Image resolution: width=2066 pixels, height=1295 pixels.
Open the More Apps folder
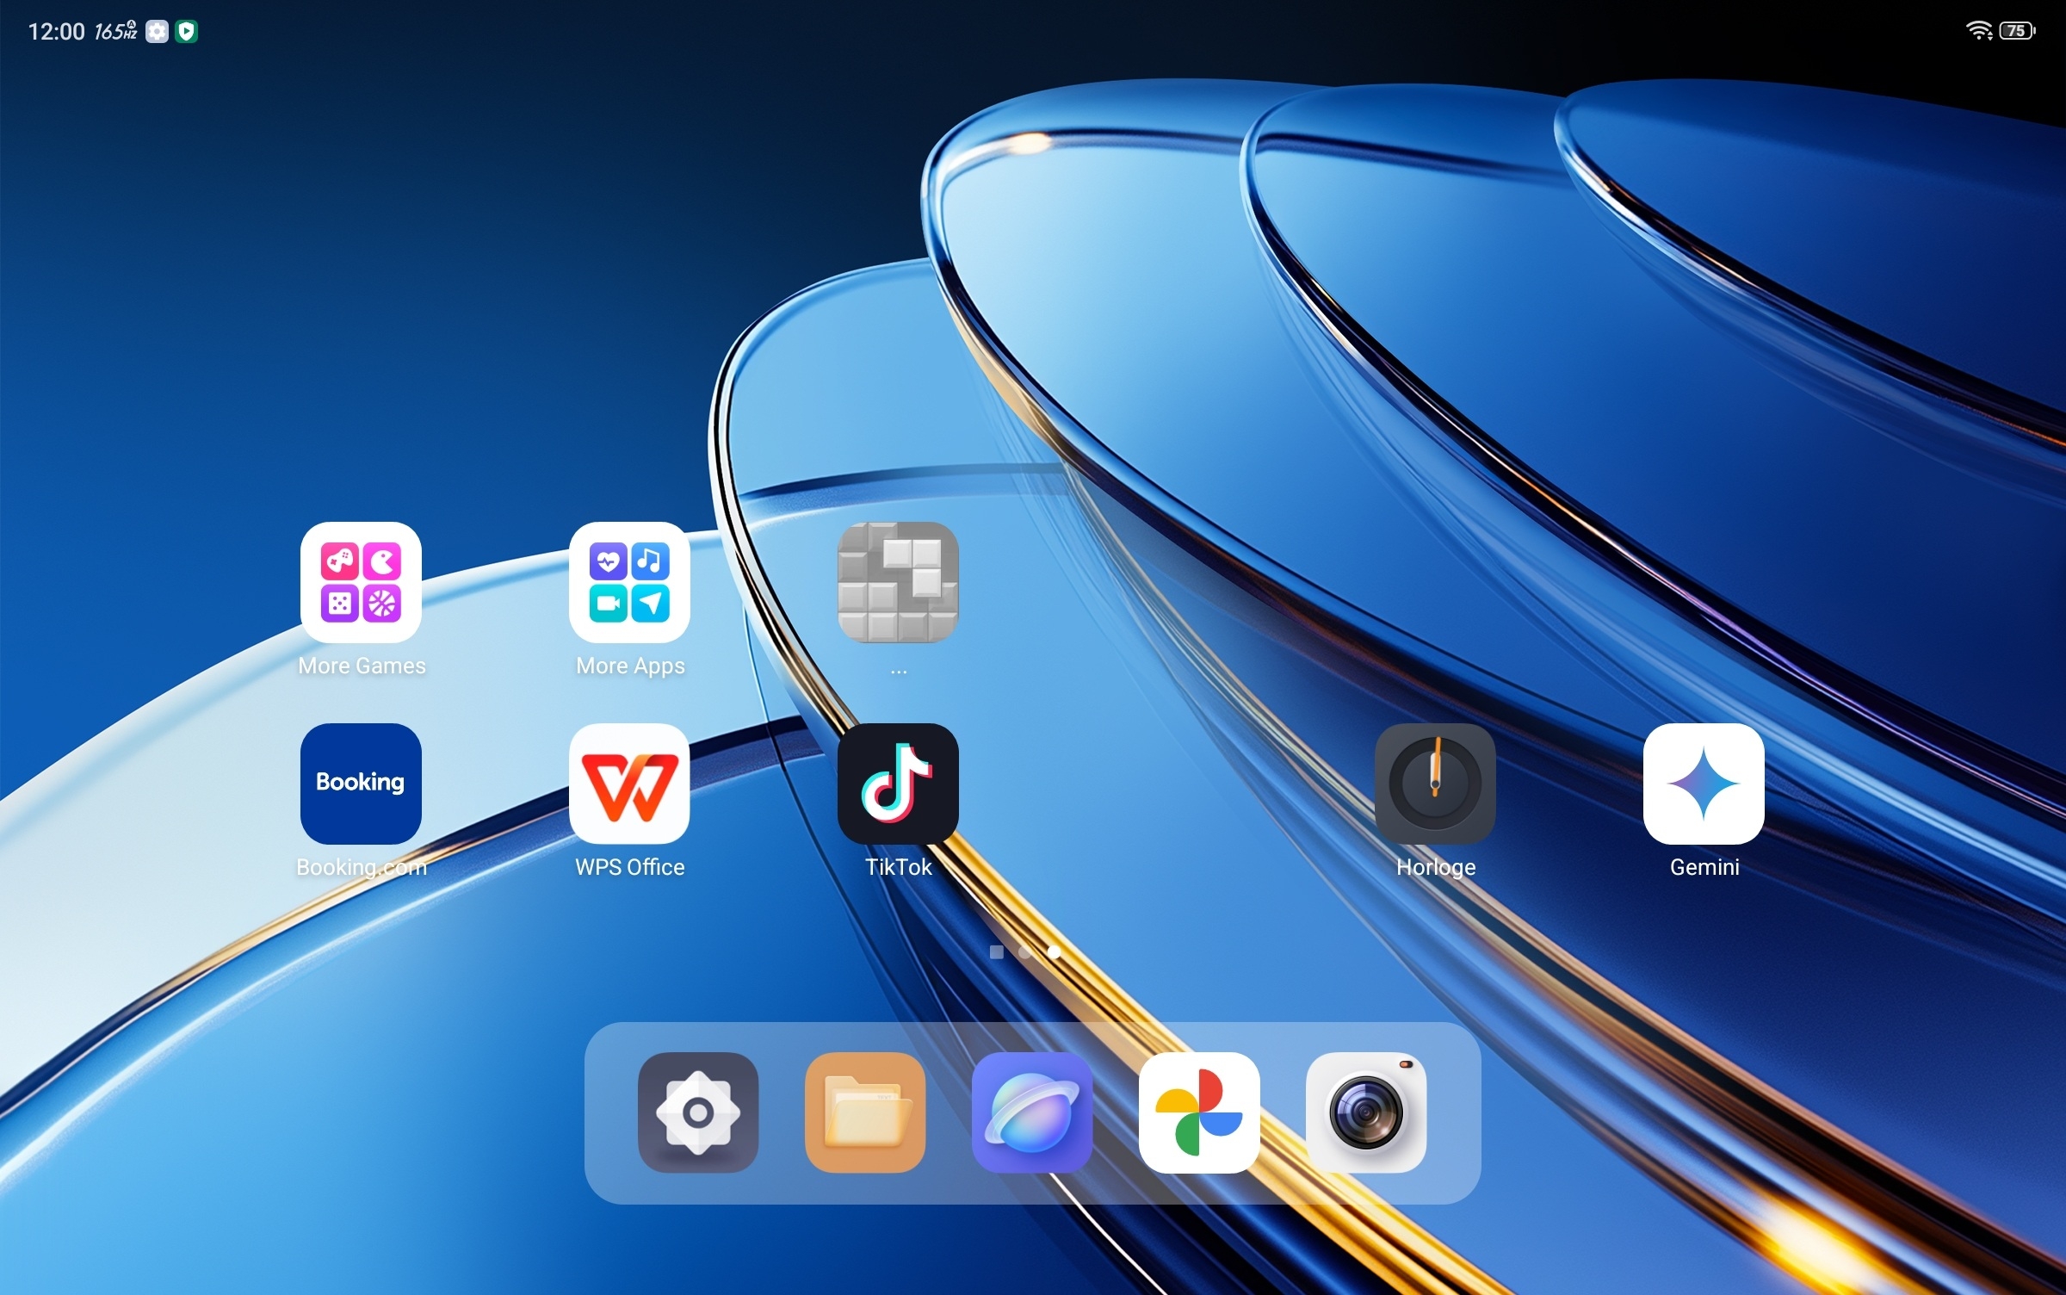tap(629, 582)
